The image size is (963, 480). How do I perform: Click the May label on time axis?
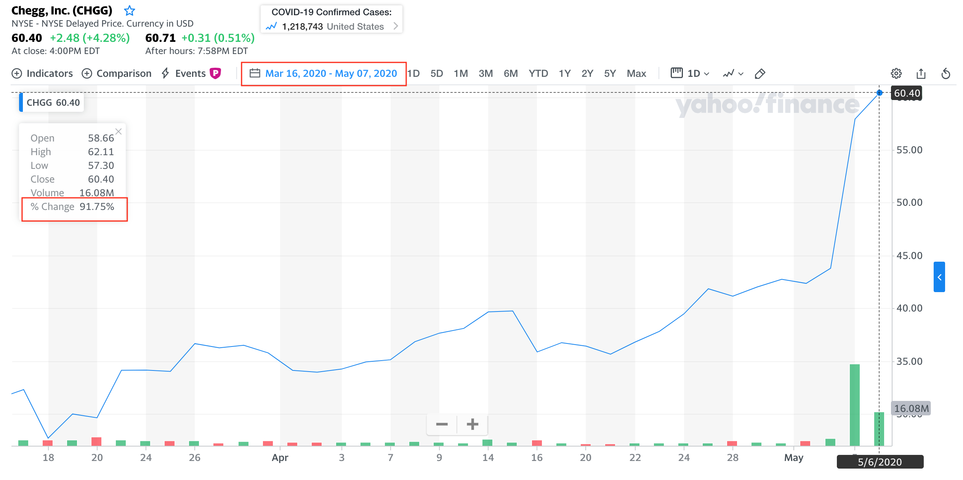pos(794,458)
